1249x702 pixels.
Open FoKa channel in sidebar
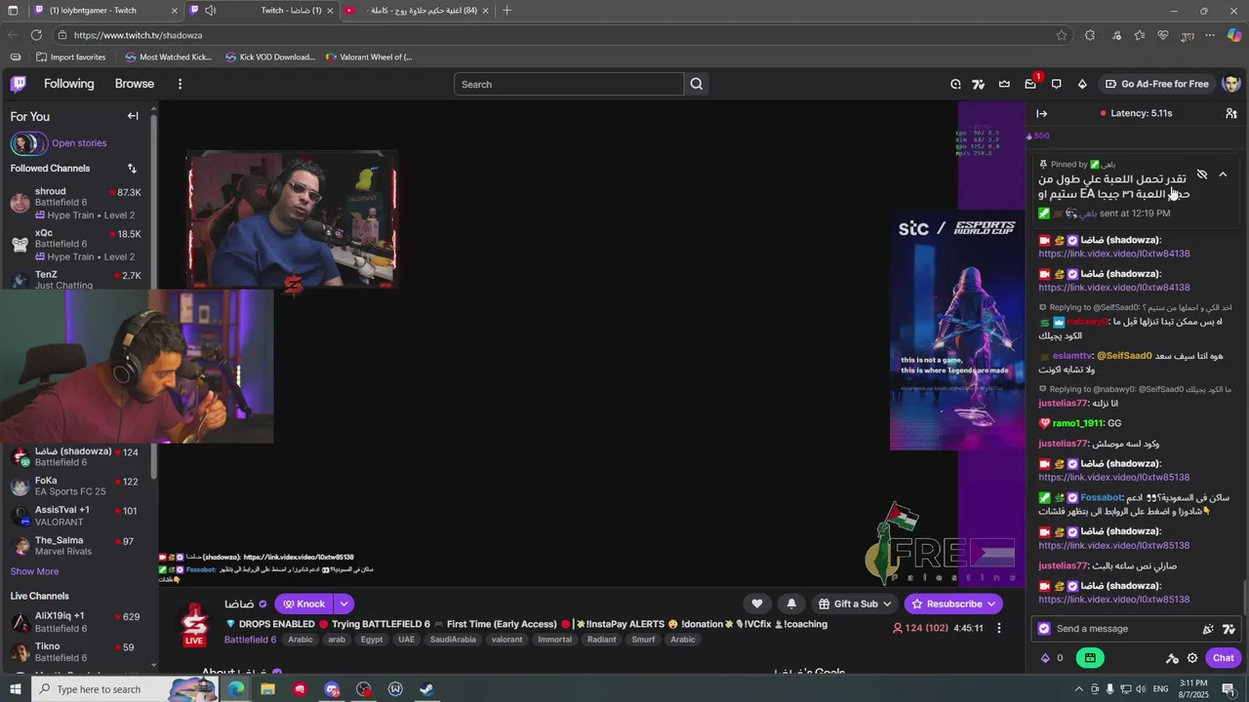click(78, 486)
